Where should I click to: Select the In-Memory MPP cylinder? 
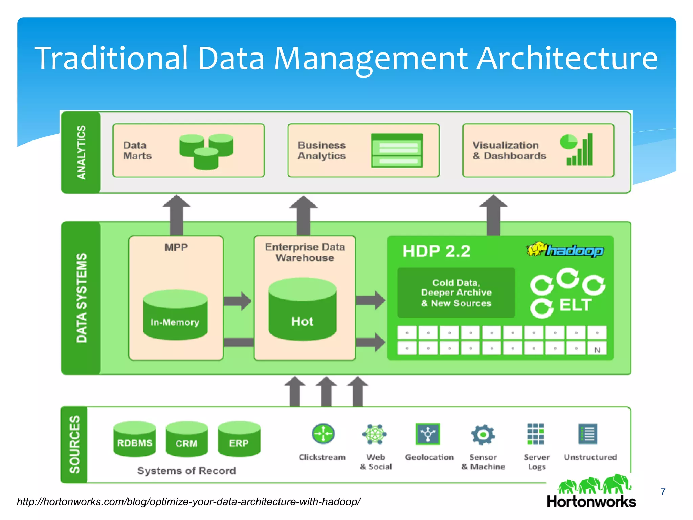click(175, 315)
